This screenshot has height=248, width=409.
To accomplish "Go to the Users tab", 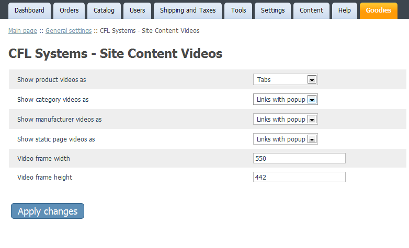I will coord(137,10).
